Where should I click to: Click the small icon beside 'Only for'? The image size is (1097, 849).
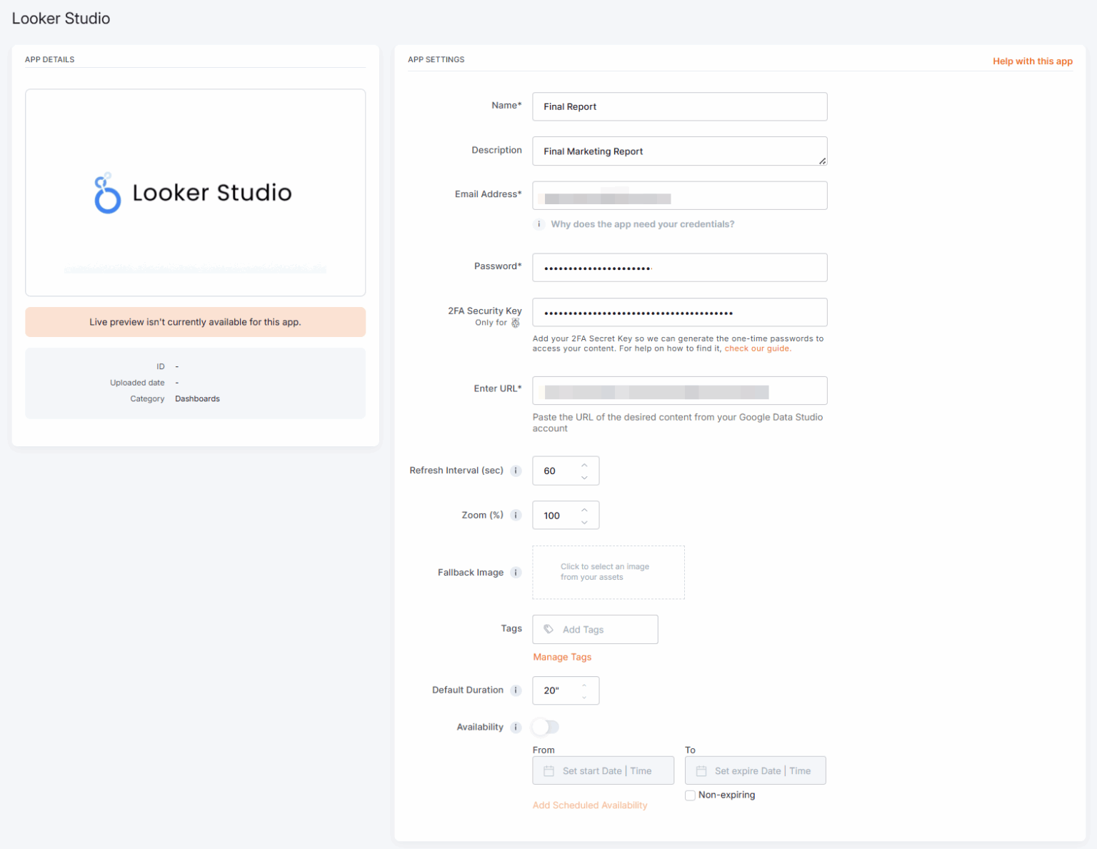(x=516, y=323)
